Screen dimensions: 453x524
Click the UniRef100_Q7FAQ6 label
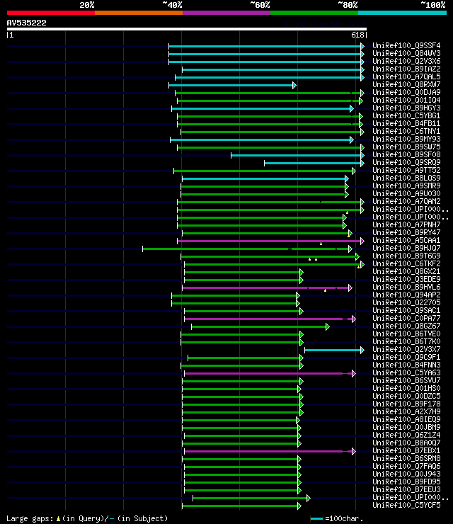[406, 466]
